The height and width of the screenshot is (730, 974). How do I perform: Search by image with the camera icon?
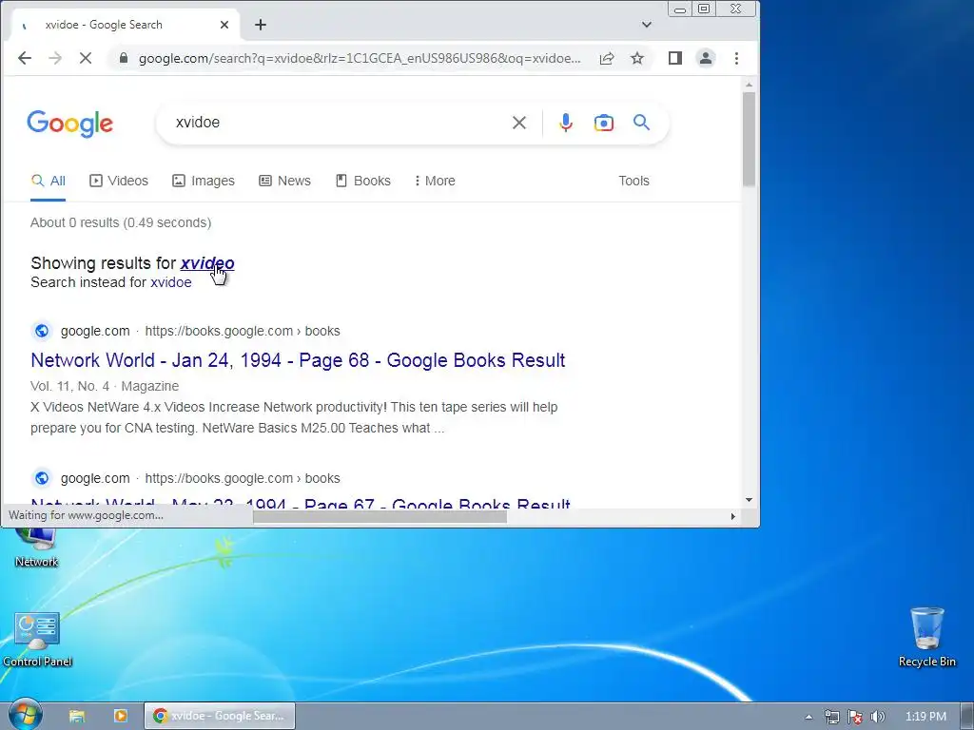(604, 123)
